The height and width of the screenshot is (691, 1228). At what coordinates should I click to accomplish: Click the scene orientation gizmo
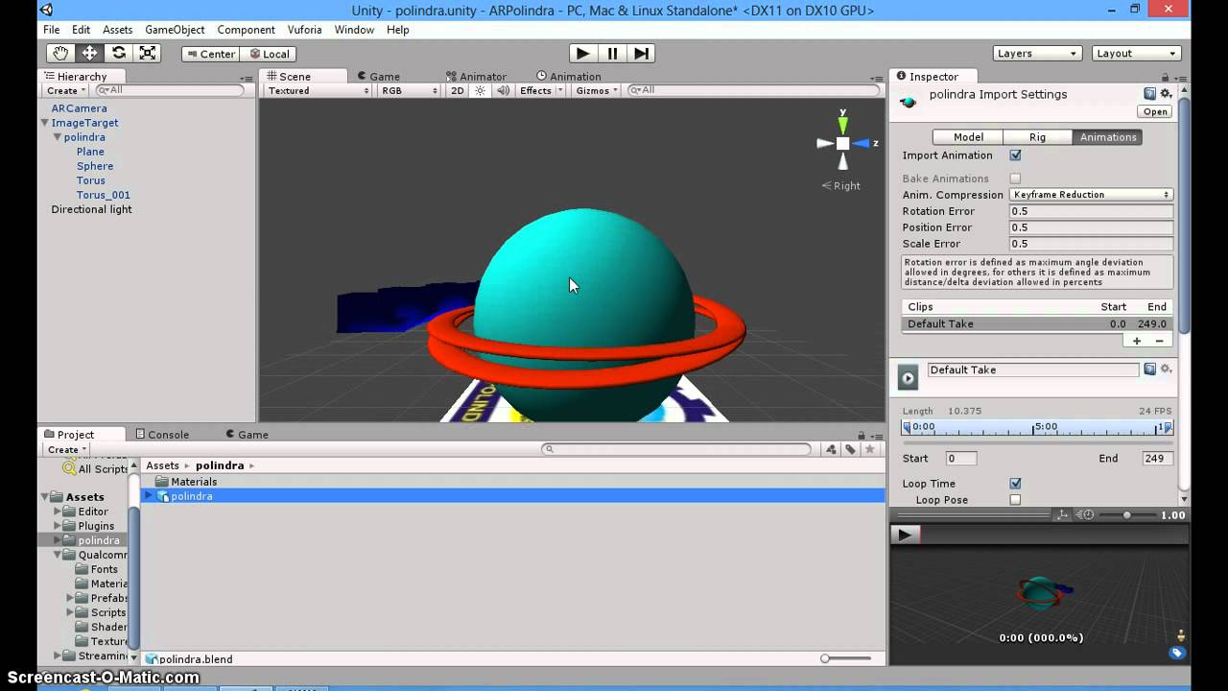coord(842,143)
